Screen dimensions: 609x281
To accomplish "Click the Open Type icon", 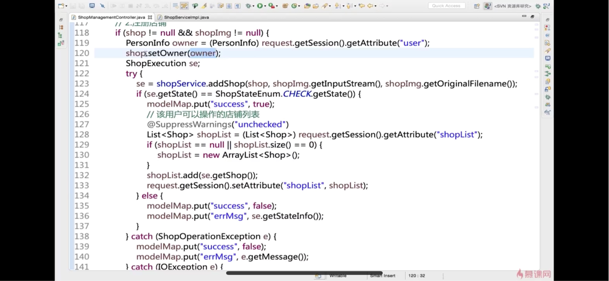I will (307, 6).
